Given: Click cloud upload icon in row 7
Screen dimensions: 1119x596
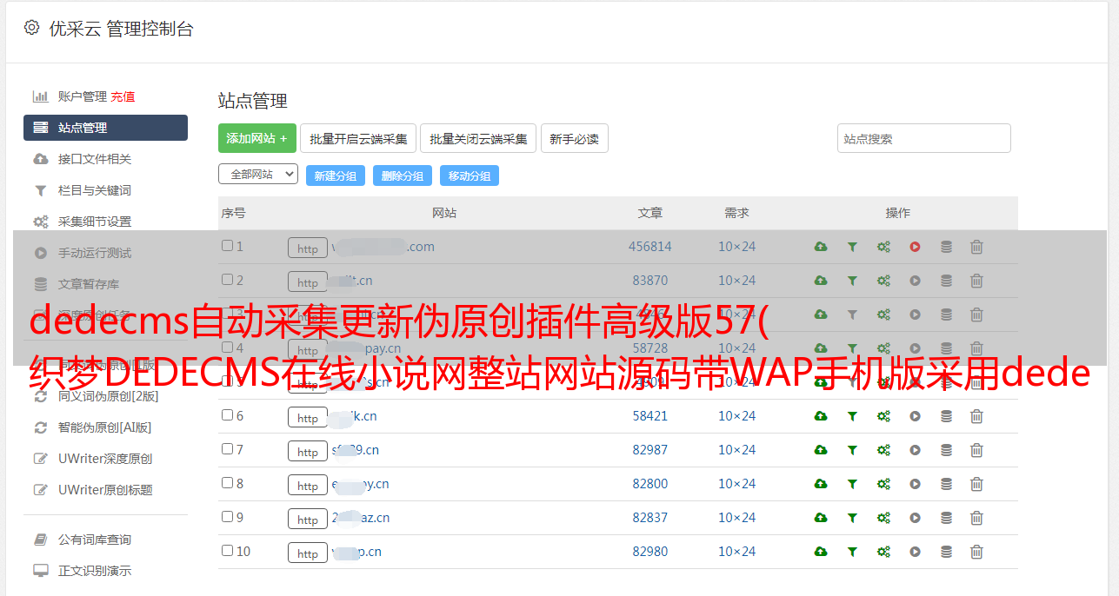Looking at the screenshot, I should point(821,450).
